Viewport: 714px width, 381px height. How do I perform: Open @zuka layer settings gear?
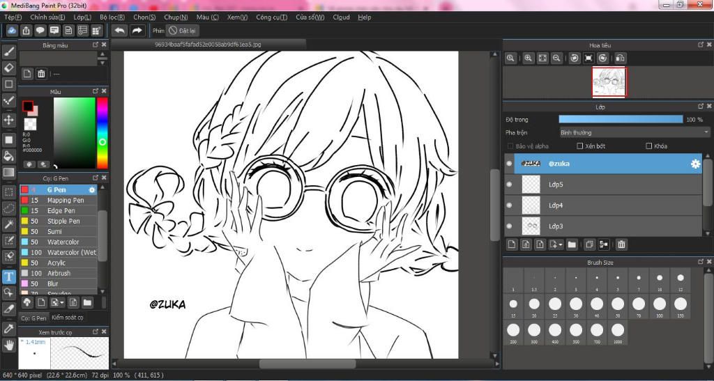[x=695, y=164]
